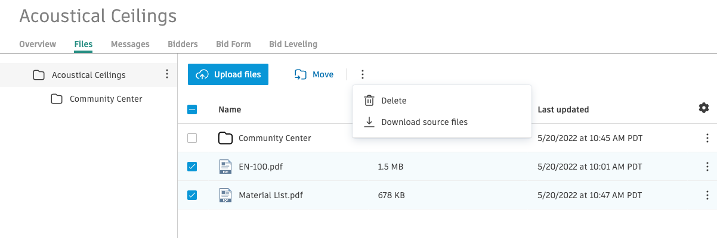Toggle the select-all checkbox in header
717x238 pixels.
pyautogui.click(x=192, y=109)
